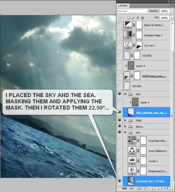Click the top-center transform handle on canvas
The width and height of the screenshot is (175, 192).
[x=58, y=15]
